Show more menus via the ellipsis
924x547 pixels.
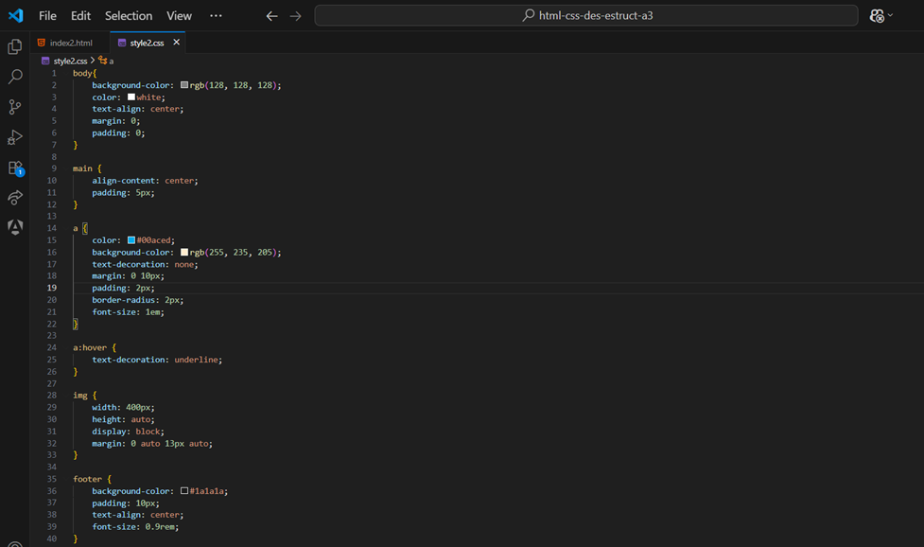[216, 16]
